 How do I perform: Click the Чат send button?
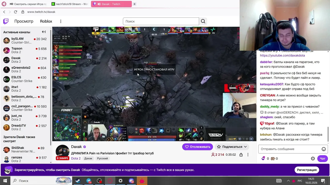click(x=322, y=159)
